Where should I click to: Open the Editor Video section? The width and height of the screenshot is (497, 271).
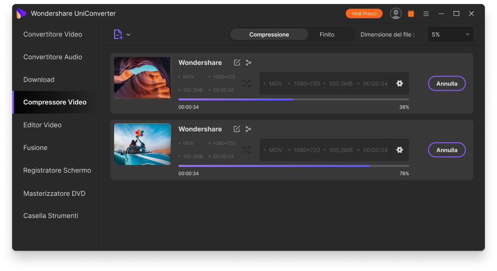point(42,125)
